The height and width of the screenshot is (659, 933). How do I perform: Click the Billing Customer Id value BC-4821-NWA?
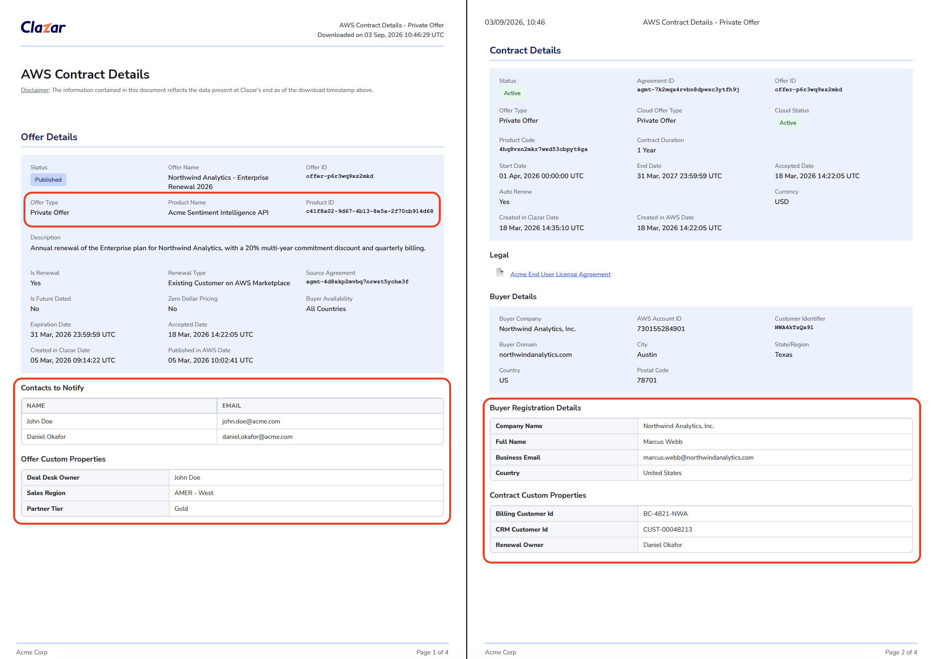click(665, 513)
